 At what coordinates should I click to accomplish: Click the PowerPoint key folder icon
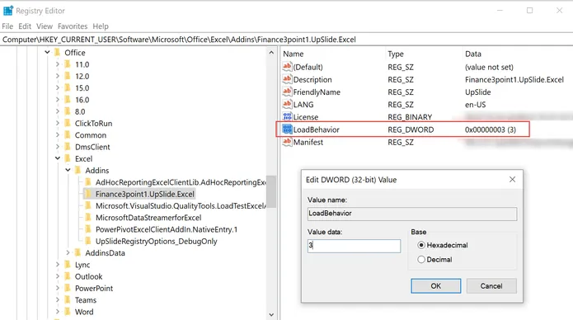coord(68,288)
